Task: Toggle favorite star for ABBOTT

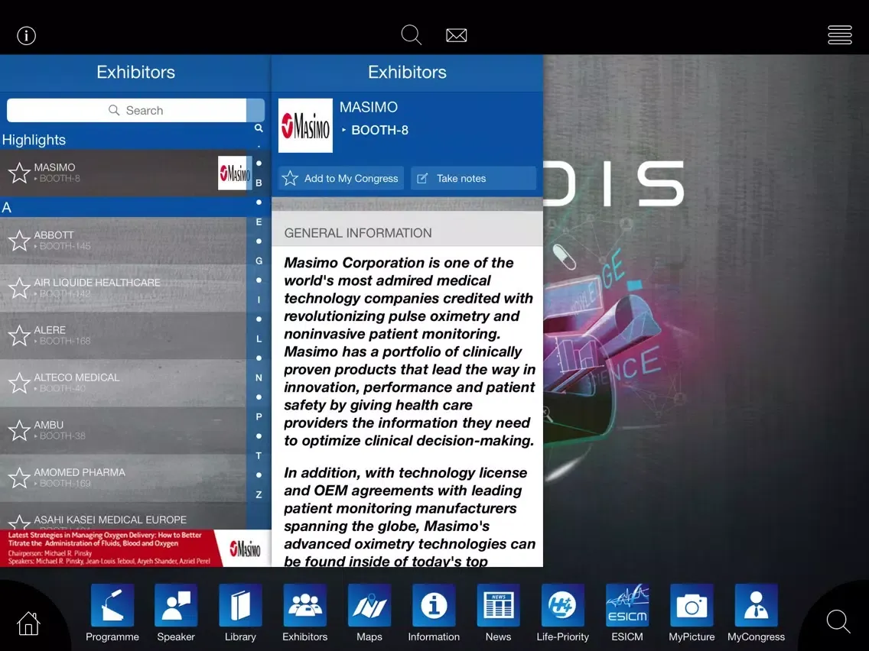Action: [x=19, y=240]
